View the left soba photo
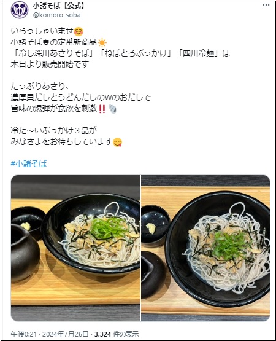 (x=75, y=248)
